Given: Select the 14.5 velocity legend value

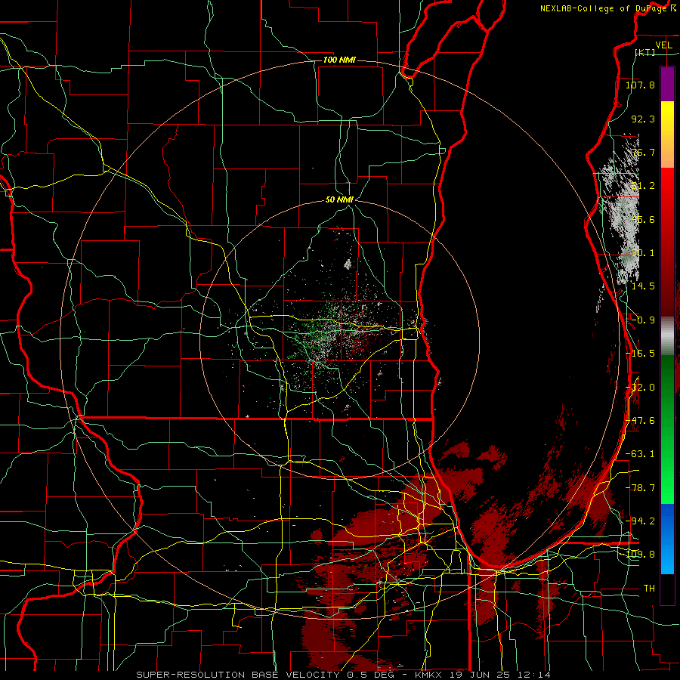Looking at the screenshot, I should tap(643, 286).
